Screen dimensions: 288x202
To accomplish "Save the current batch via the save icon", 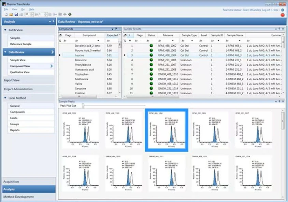I will [16, 14].
